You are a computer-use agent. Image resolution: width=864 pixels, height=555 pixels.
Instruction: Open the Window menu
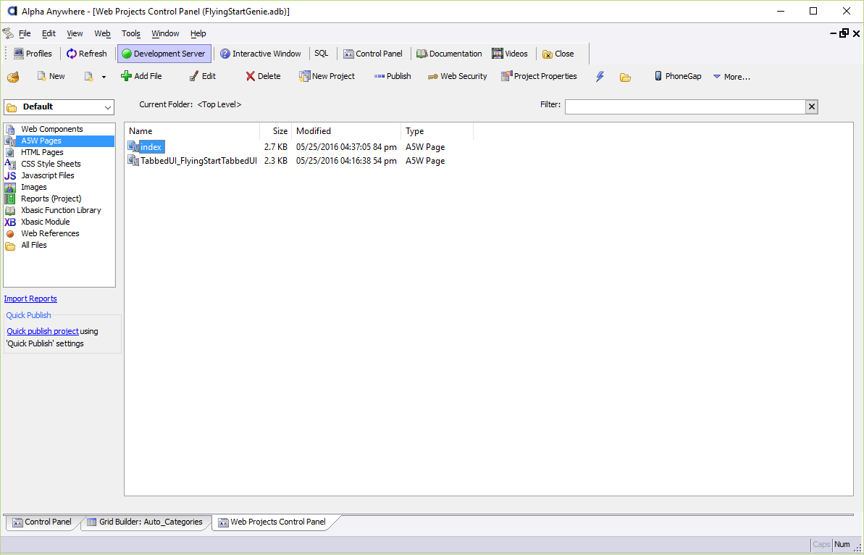(165, 33)
